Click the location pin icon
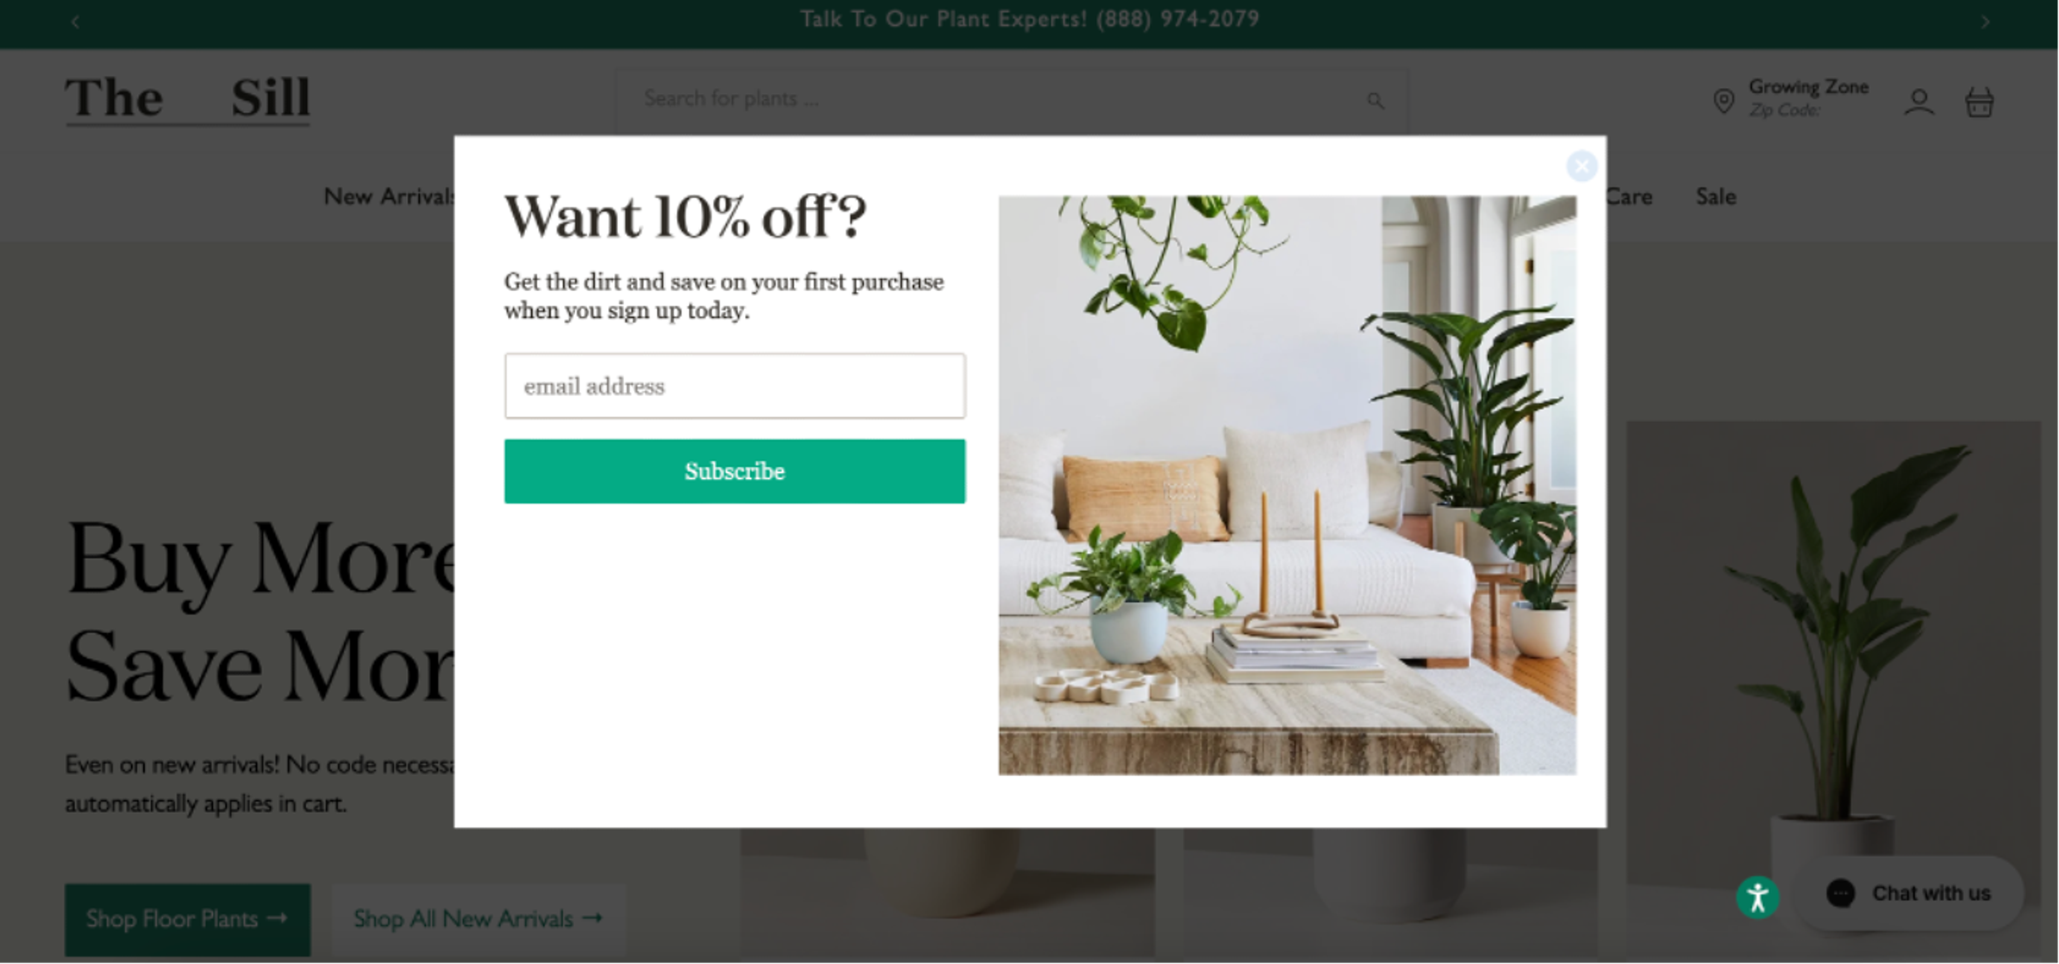 pos(1724,101)
